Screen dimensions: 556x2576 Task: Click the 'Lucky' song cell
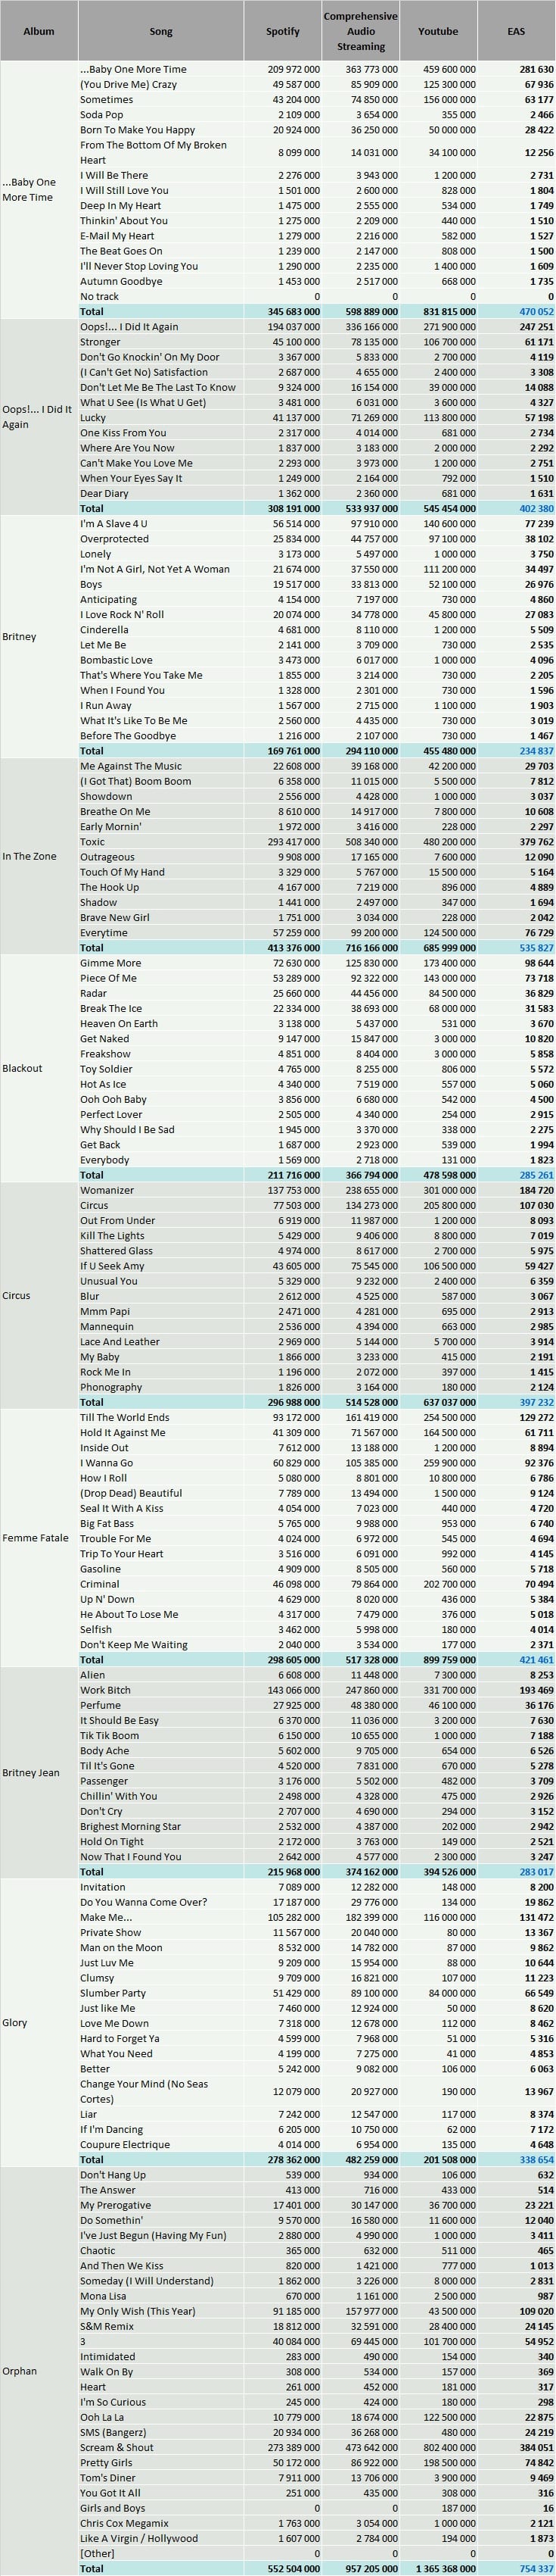(160, 418)
